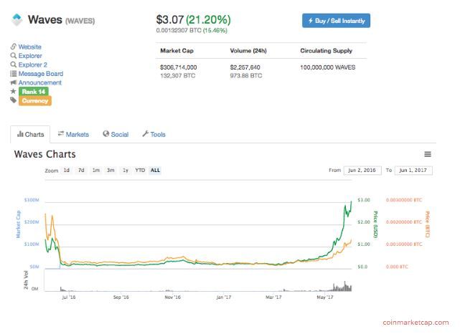Screen dimensions: 460x334
Task: Click the 0.00132307 BTC price text
Action: click(179, 30)
